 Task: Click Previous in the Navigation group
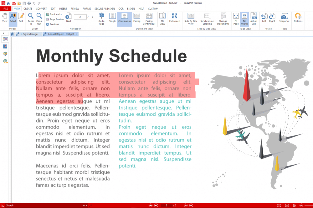click(52, 24)
